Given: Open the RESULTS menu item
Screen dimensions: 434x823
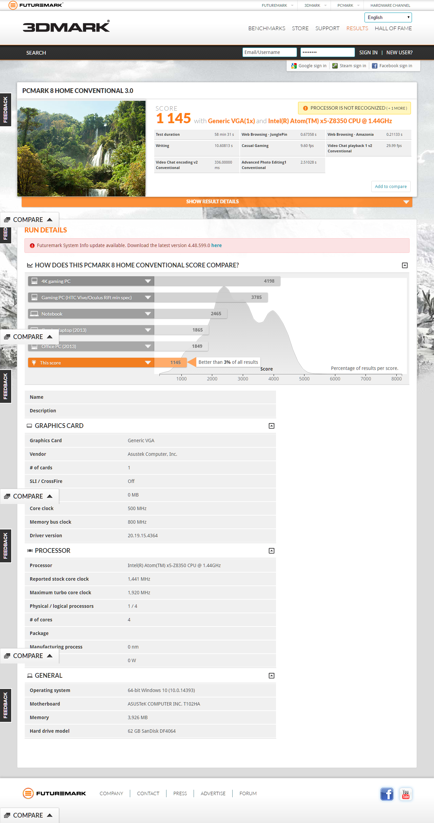Looking at the screenshot, I should pos(357,29).
